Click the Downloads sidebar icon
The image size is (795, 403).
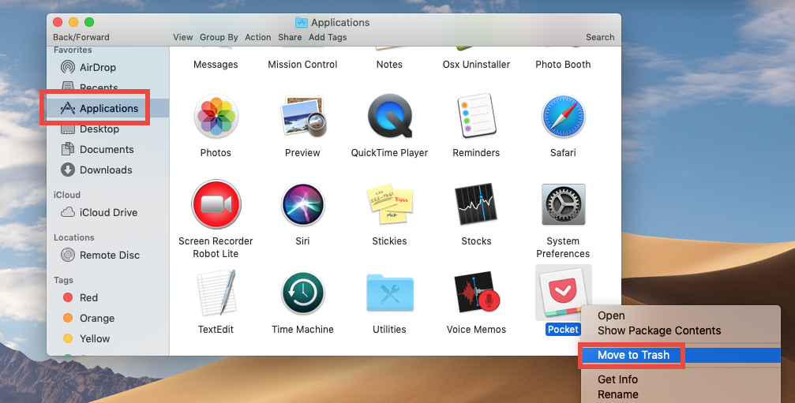67,170
